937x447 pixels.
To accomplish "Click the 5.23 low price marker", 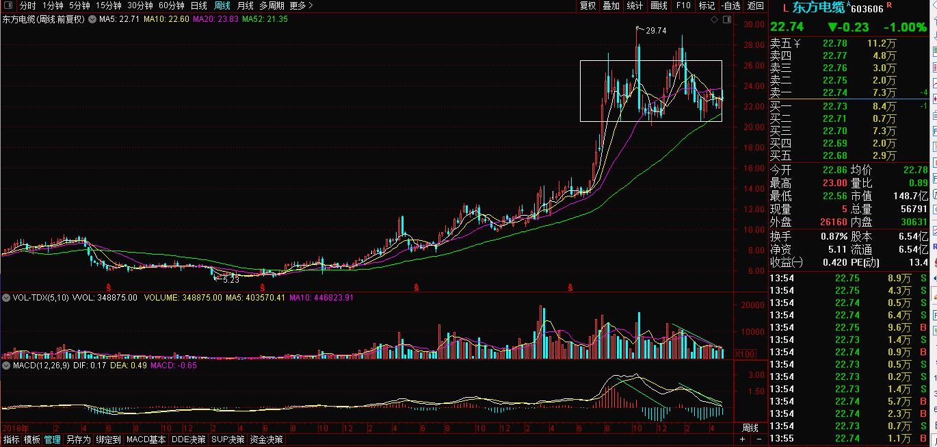I will (231, 279).
